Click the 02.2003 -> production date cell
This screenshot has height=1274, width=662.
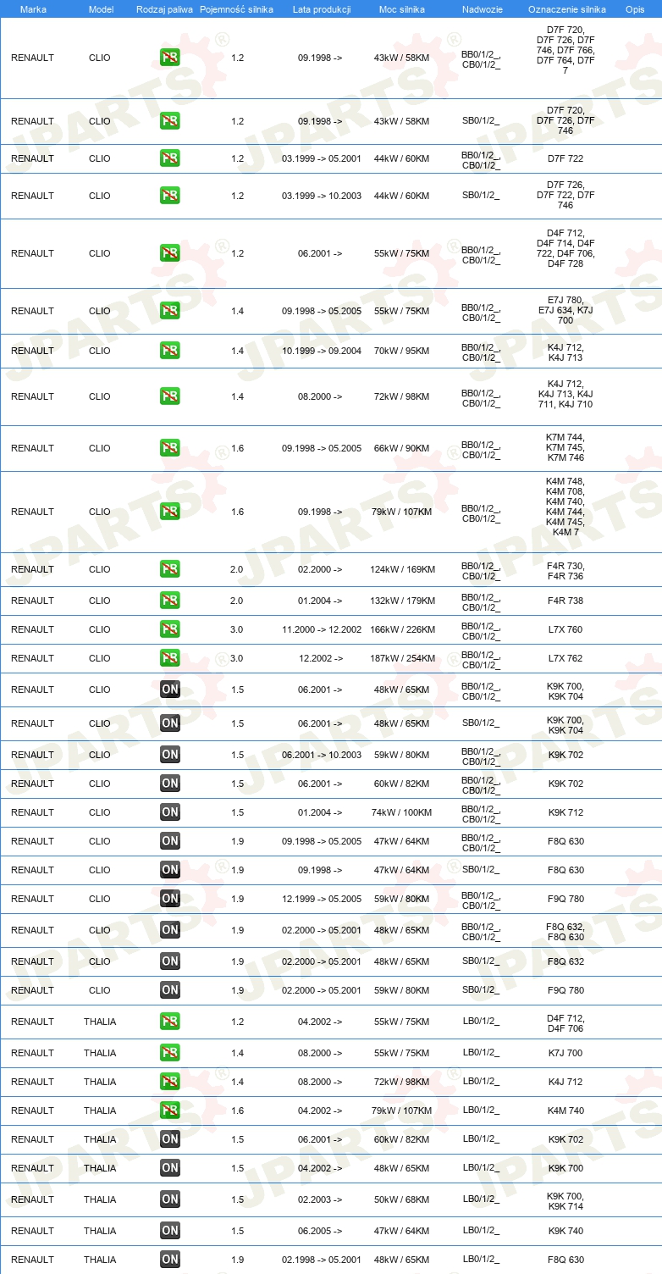321,1199
